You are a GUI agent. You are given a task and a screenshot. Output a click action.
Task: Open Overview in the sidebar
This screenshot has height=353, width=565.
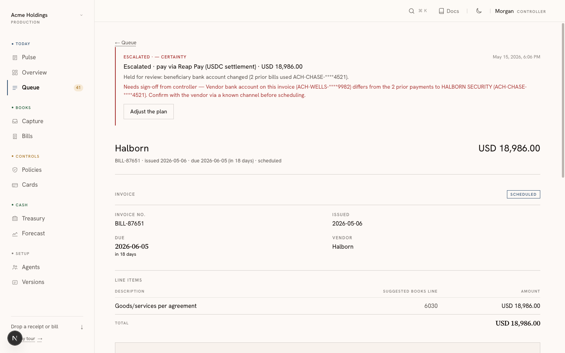point(47,73)
